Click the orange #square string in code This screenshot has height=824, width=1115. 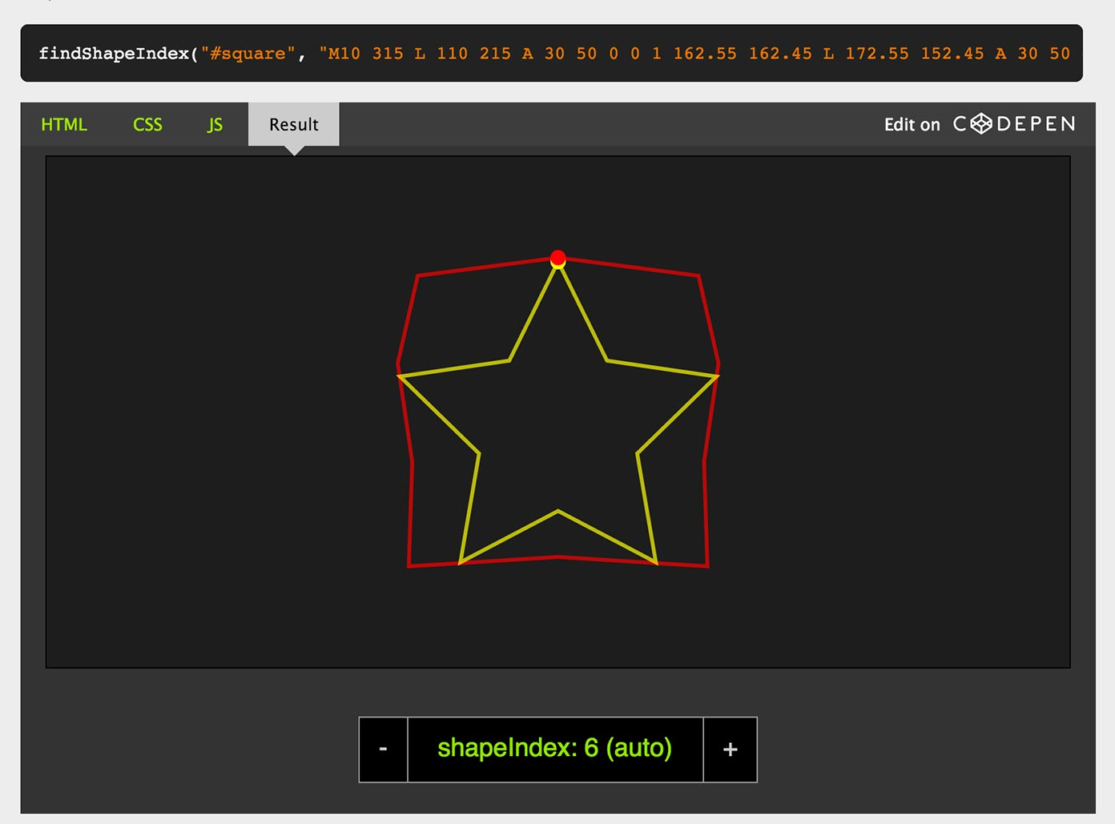[248, 53]
